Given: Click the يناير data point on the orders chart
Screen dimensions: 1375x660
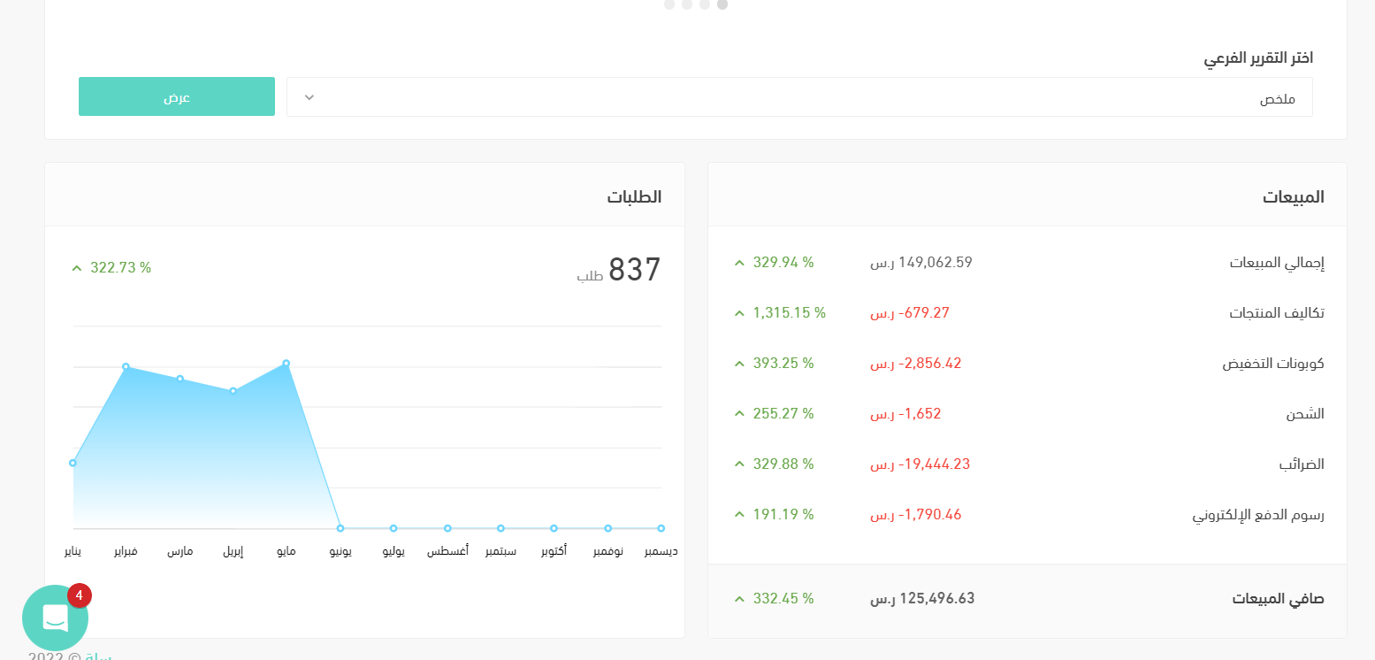Looking at the screenshot, I should pos(73,463).
